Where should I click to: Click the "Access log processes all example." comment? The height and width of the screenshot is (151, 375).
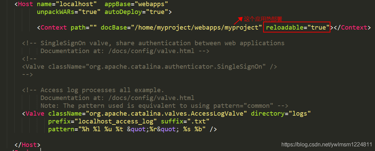(93, 90)
